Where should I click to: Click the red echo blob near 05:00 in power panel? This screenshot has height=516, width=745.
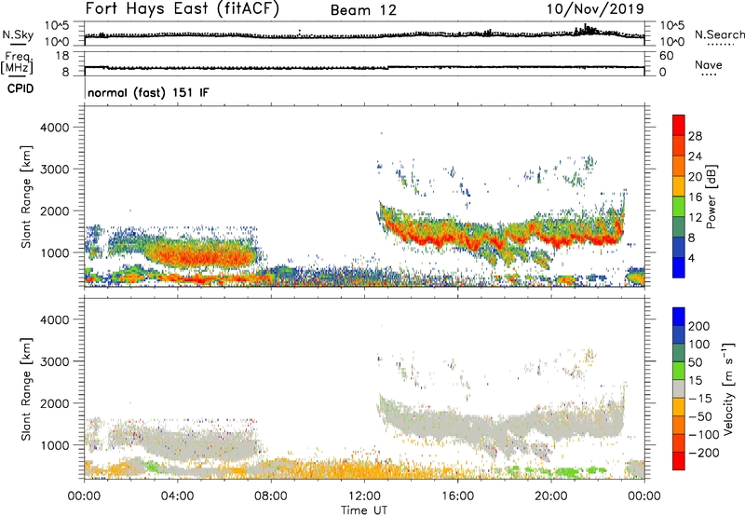pos(202,256)
